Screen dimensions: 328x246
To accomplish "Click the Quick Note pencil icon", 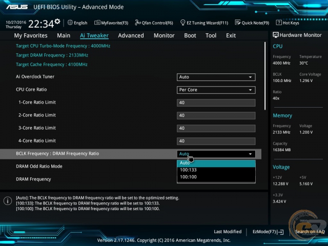I will (238, 23).
